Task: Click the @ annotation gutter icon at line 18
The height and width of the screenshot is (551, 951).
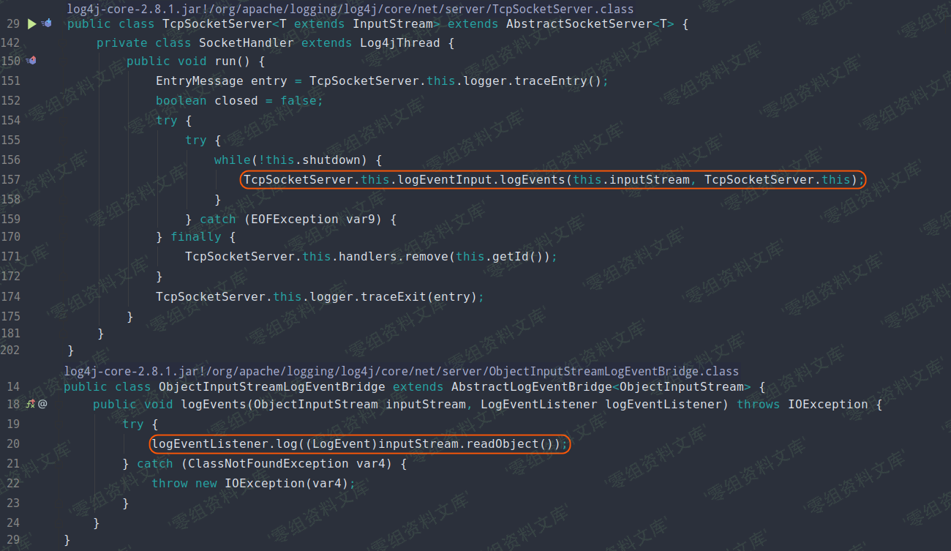Action: coord(42,404)
